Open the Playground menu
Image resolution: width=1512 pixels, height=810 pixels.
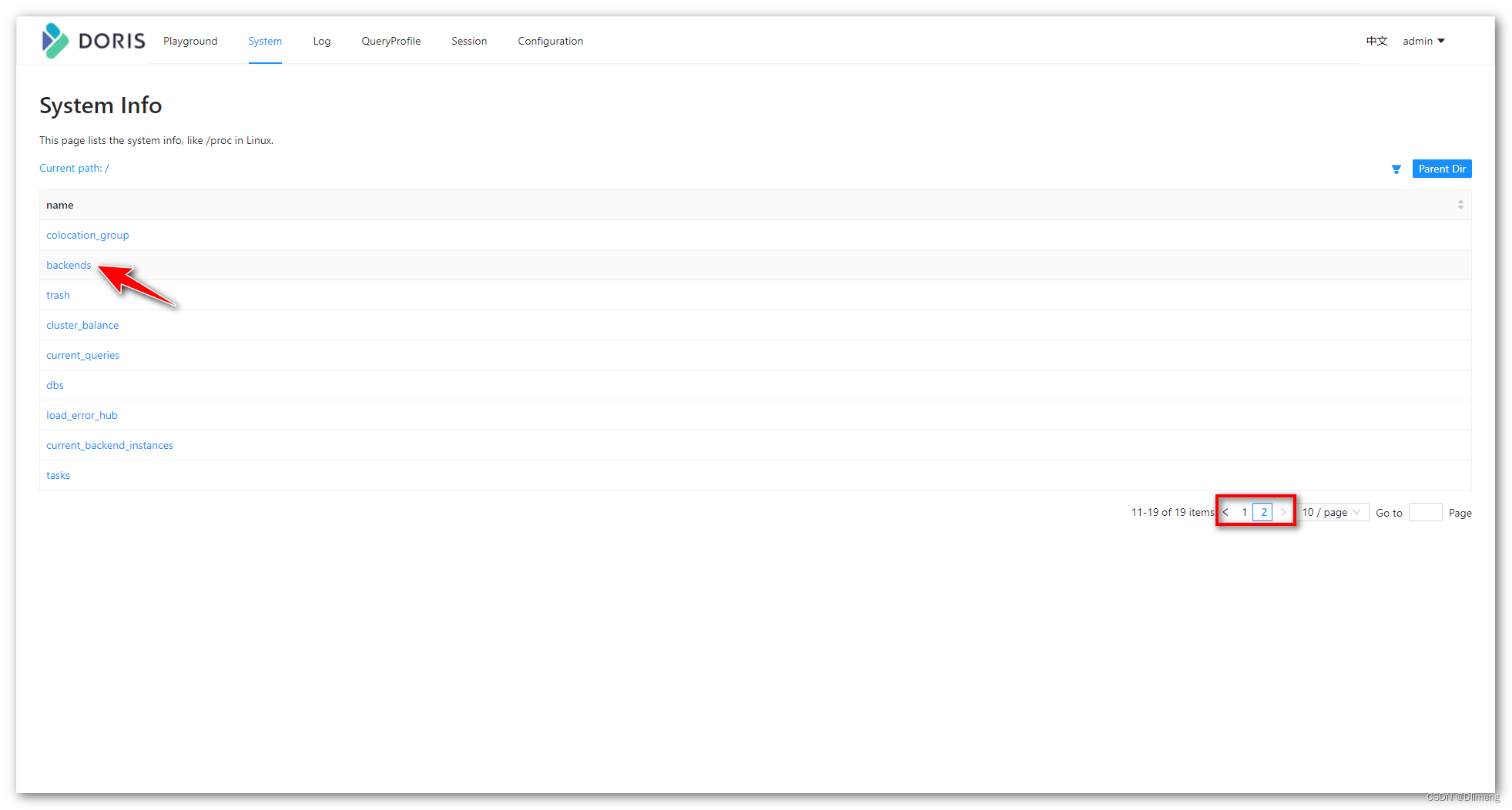(190, 42)
